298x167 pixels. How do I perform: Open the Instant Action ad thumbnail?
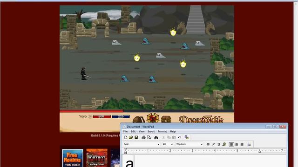pyautogui.click(x=97, y=158)
